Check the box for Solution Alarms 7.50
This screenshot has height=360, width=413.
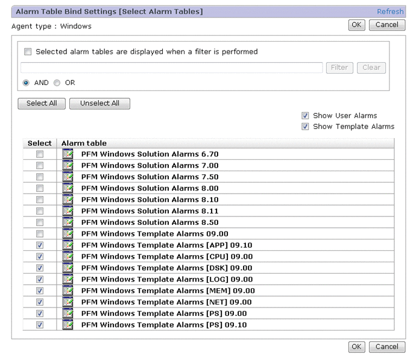[40, 177]
